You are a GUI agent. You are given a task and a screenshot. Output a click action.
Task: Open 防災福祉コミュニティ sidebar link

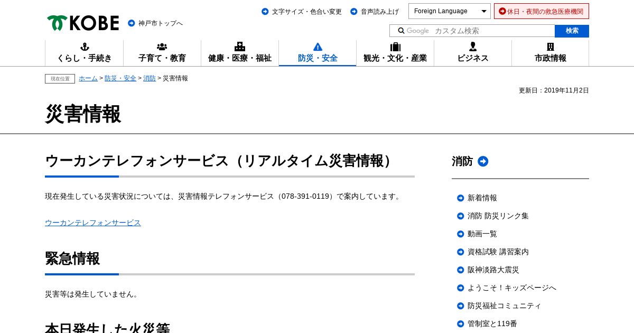[505, 306]
